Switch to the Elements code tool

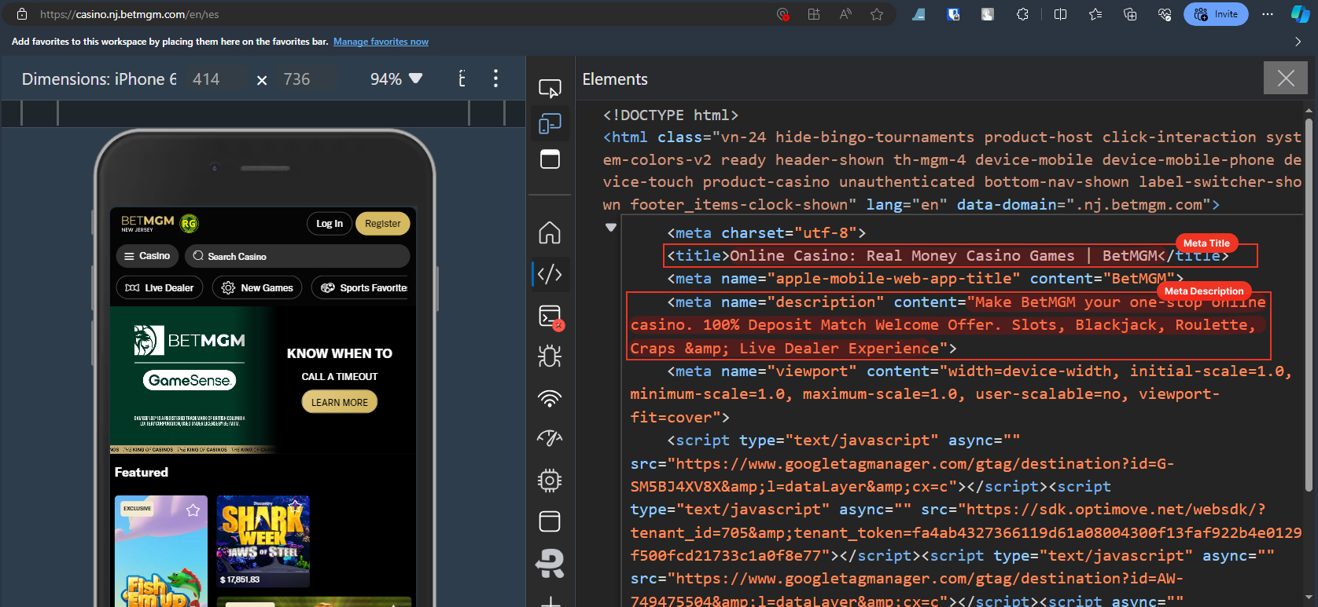click(550, 274)
